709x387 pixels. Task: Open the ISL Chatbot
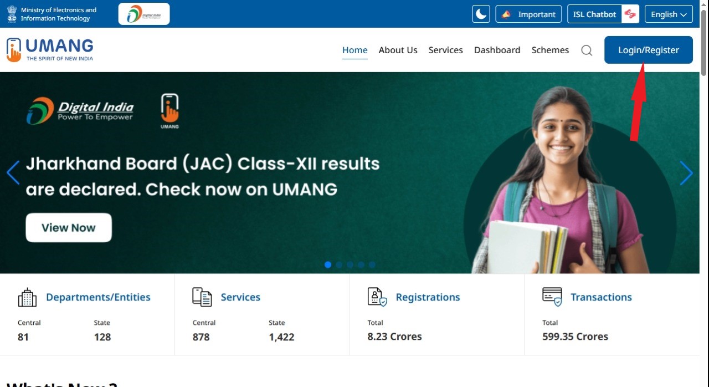(x=603, y=14)
